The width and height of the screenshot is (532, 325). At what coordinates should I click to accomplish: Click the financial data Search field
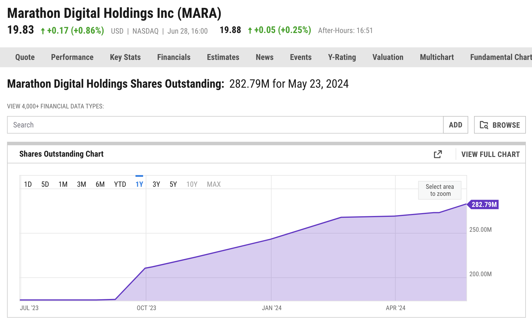225,125
